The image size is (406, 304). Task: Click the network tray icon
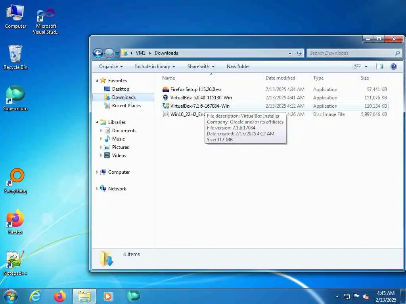click(x=347, y=297)
